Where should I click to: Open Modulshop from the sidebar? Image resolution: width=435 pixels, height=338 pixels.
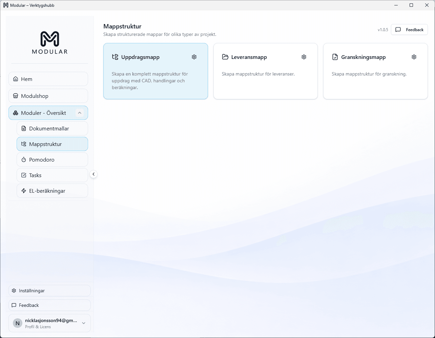point(48,96)
